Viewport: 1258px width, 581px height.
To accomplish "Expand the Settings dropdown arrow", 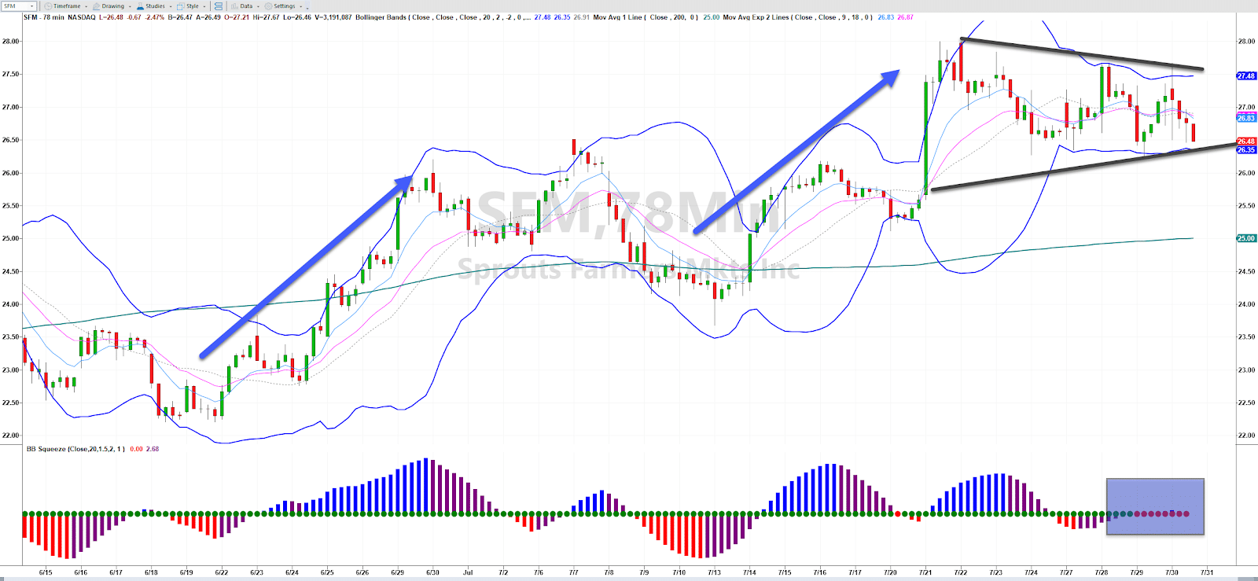I will (300, 6).
